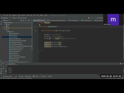Hide the Run panel with minus icon
Screen dimensions: 124x93
click(123, 64)
